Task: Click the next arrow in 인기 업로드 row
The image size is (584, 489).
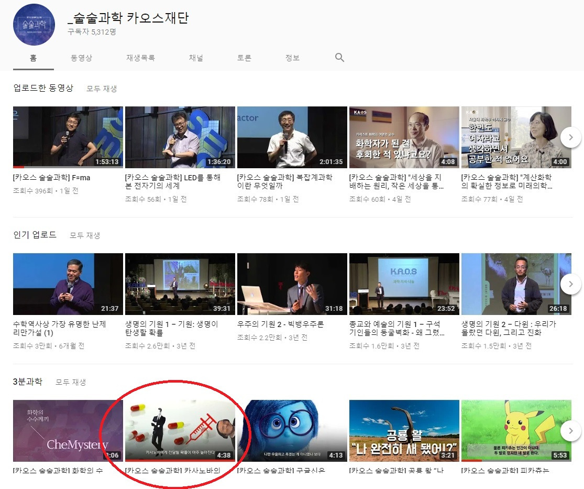Action: 570,284
